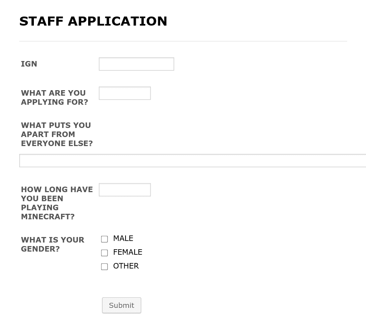Click the word MINECRAFT? in the question label
366x326 pixels.
(48, 217)
